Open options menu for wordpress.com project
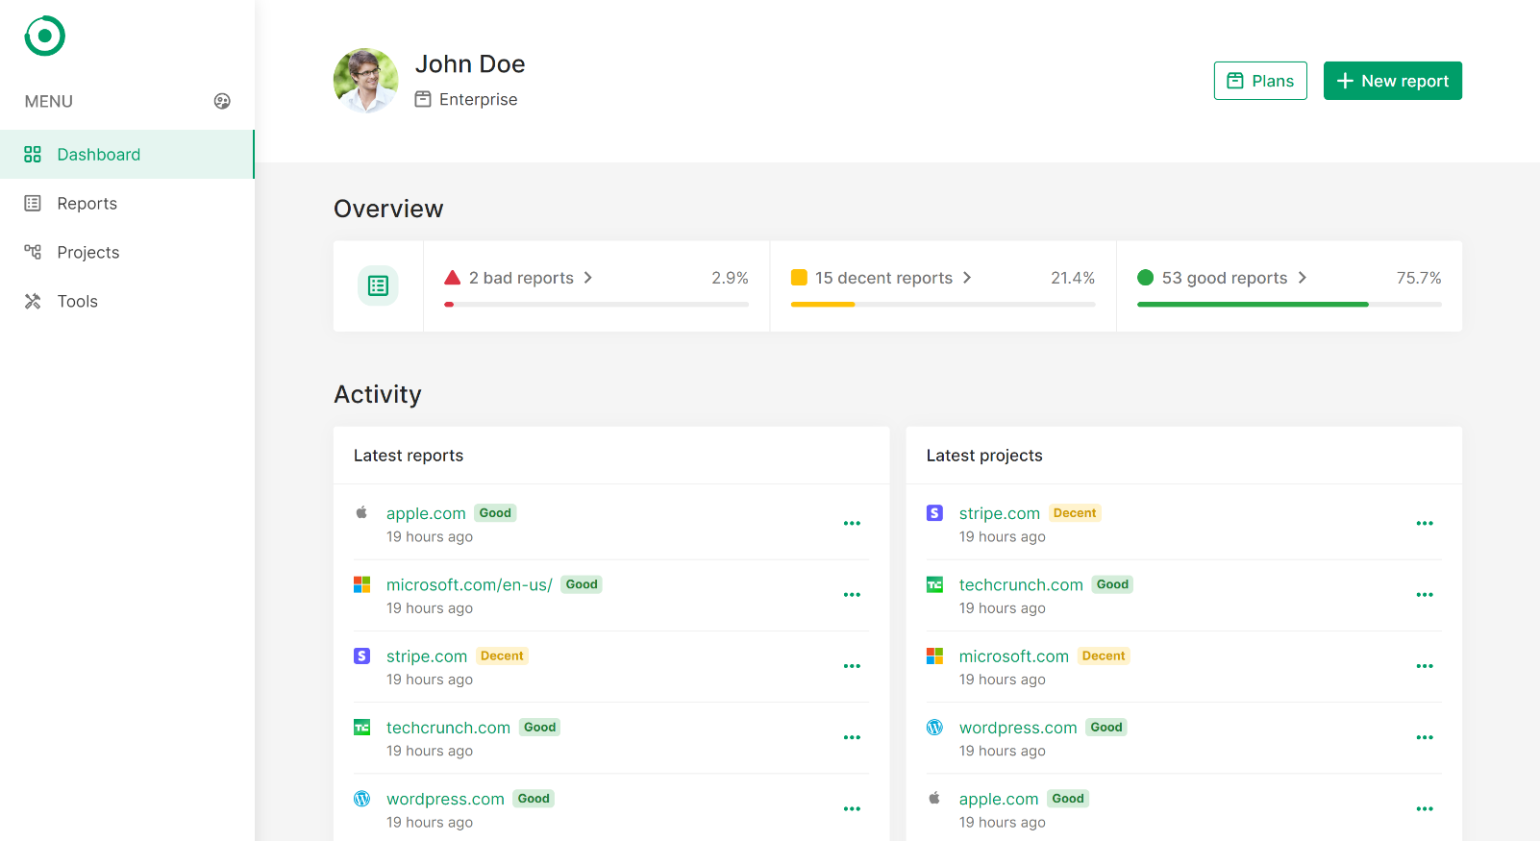The height and width of the screenshot is (841, 1540). 1425,738
